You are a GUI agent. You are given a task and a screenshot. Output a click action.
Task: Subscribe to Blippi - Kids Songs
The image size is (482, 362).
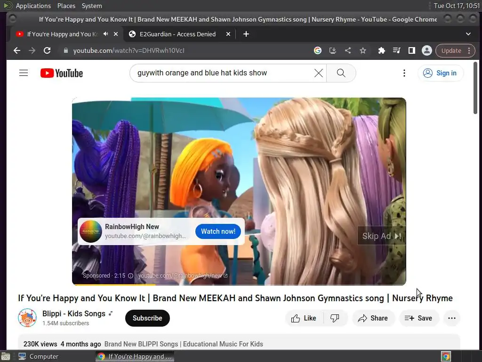coord(147,318)
